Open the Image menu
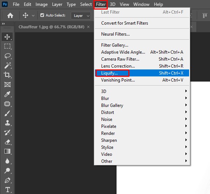Image resolution: width=210 pixels, height=194 pixels. (x=41, y=4)
